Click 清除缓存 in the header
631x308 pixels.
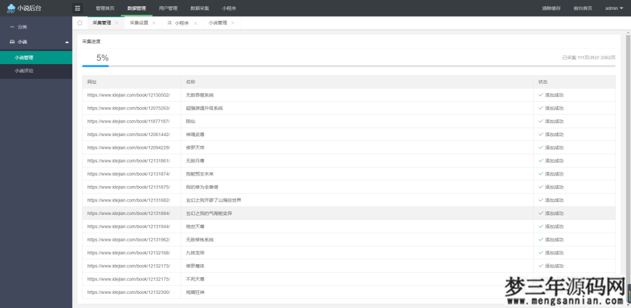coord(551,8)
